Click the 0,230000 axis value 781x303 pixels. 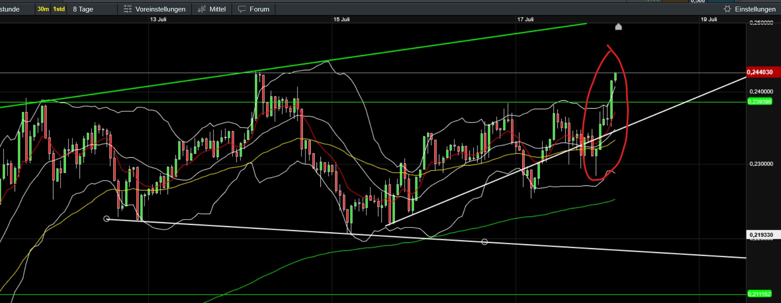pos(761,163)
